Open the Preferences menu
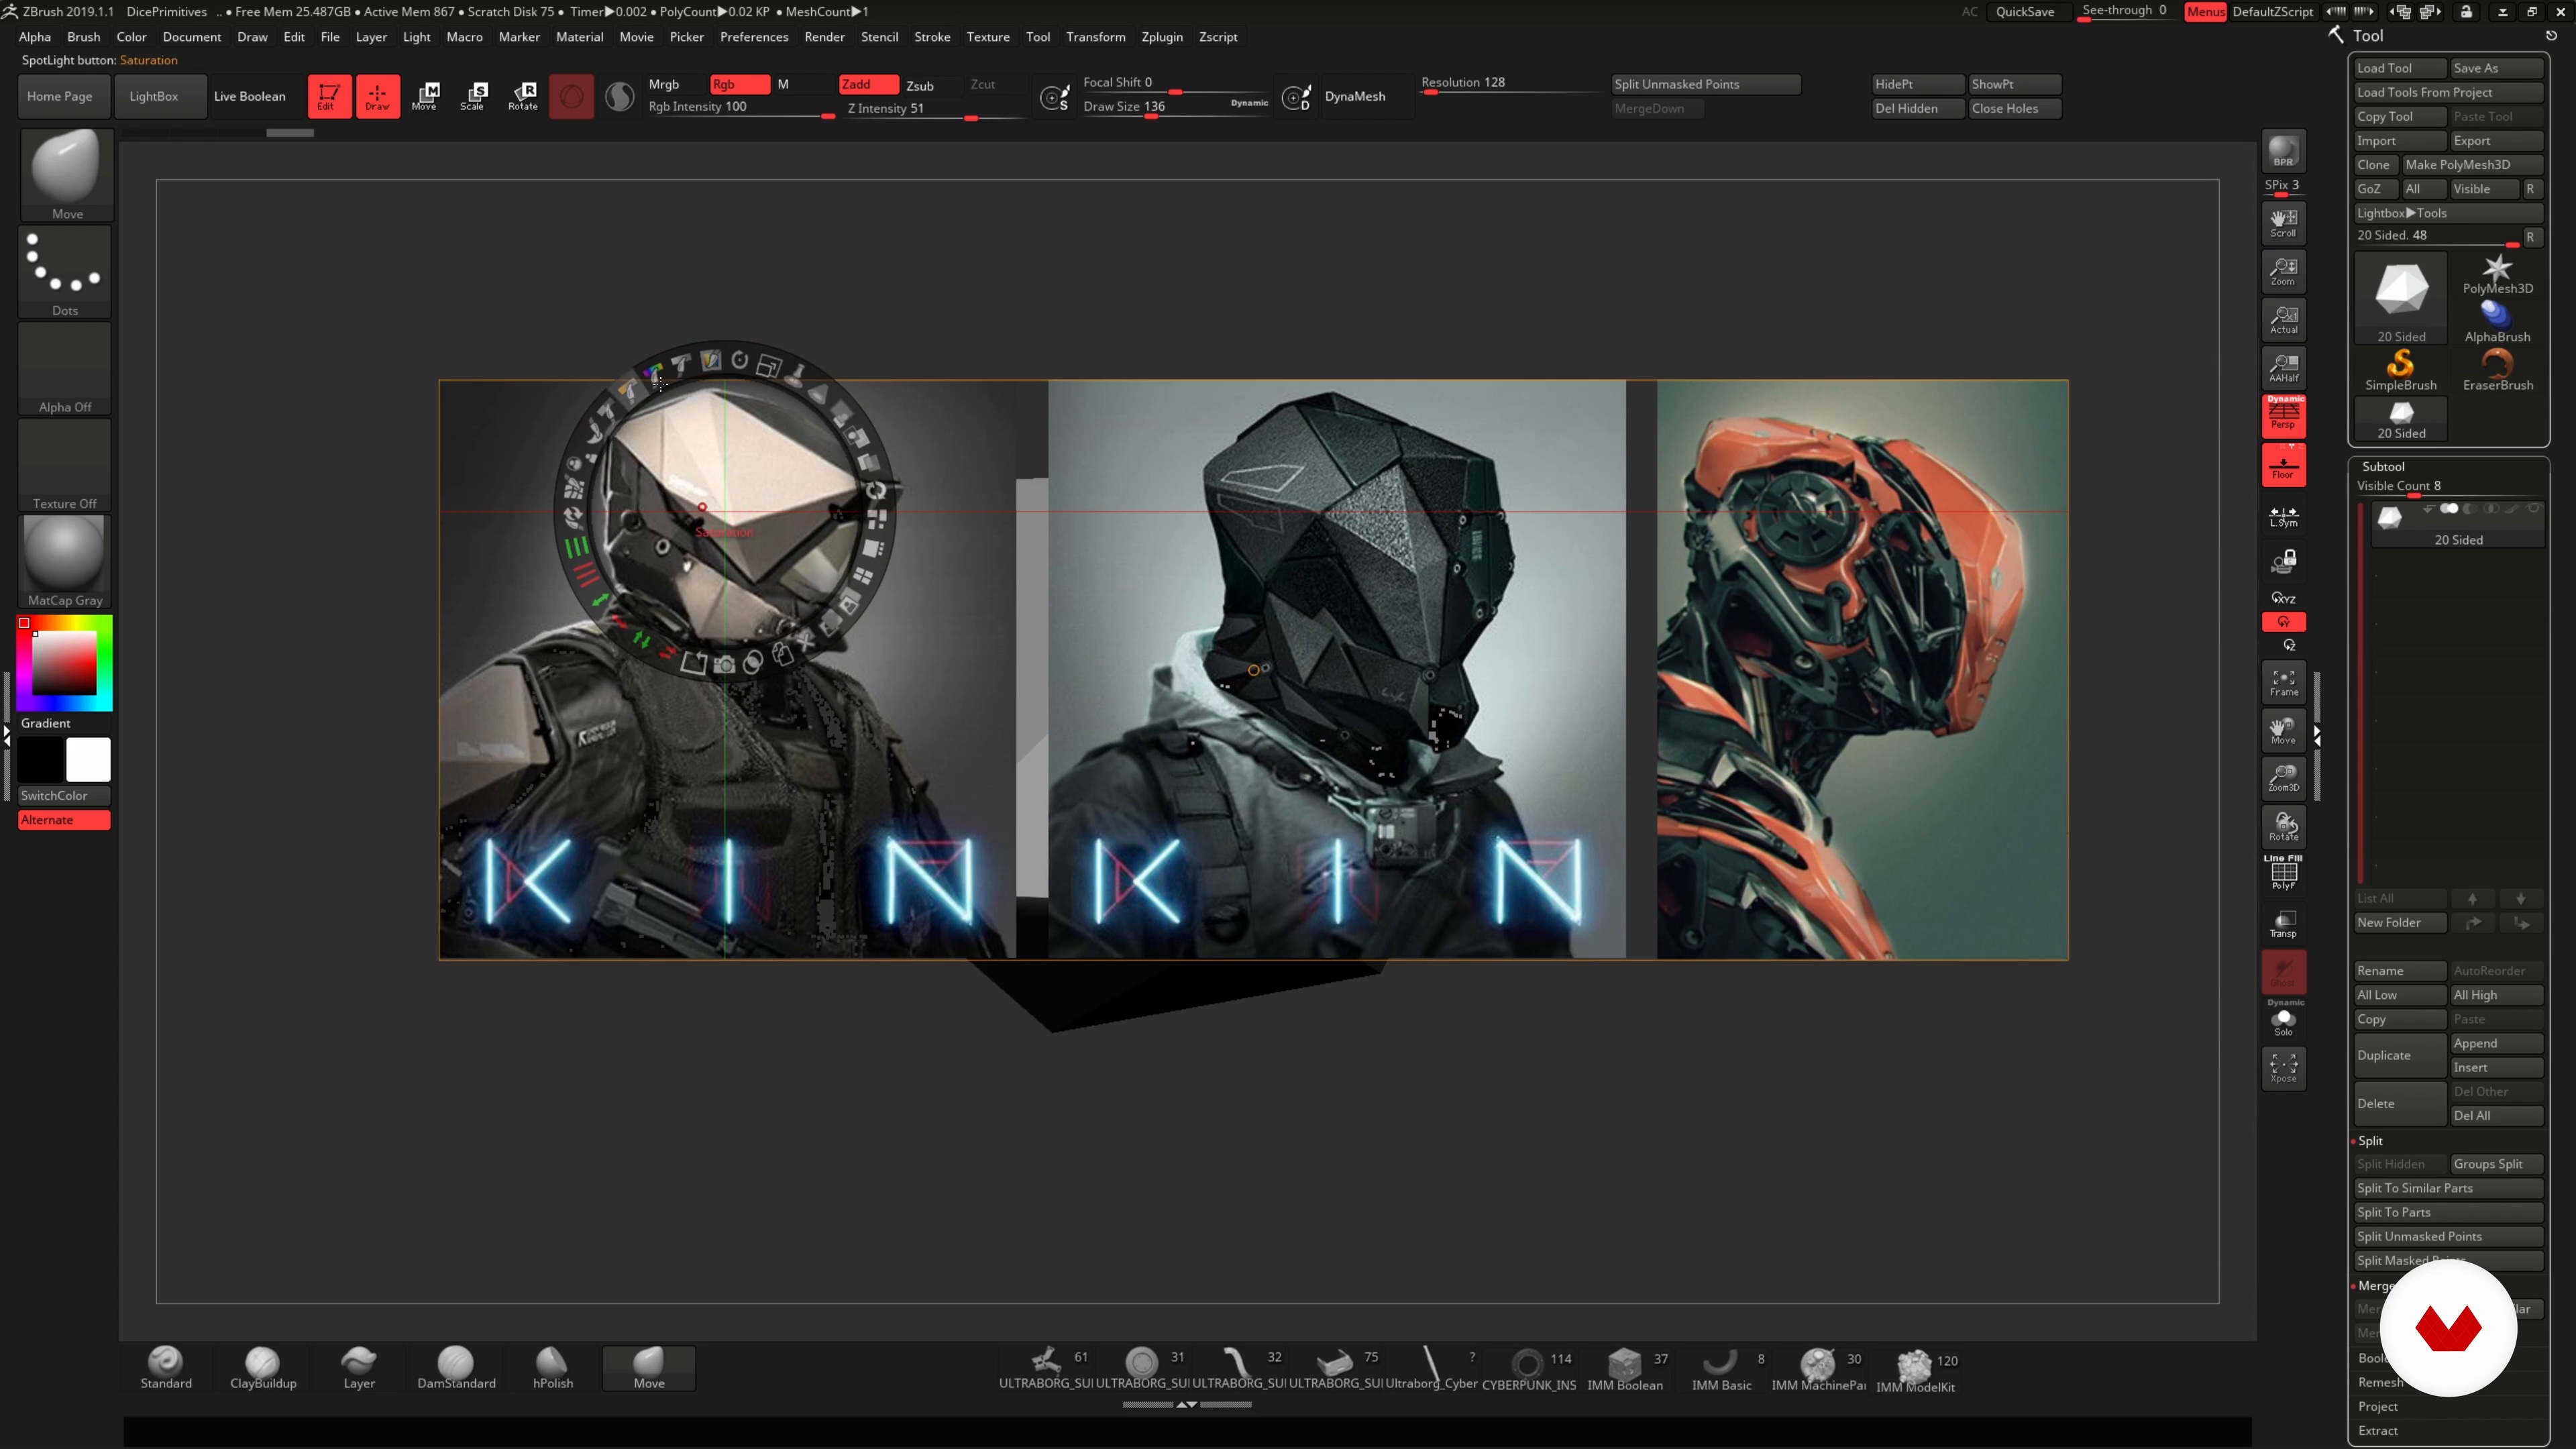This screenshot has height=1449, width=2576. 754,37
